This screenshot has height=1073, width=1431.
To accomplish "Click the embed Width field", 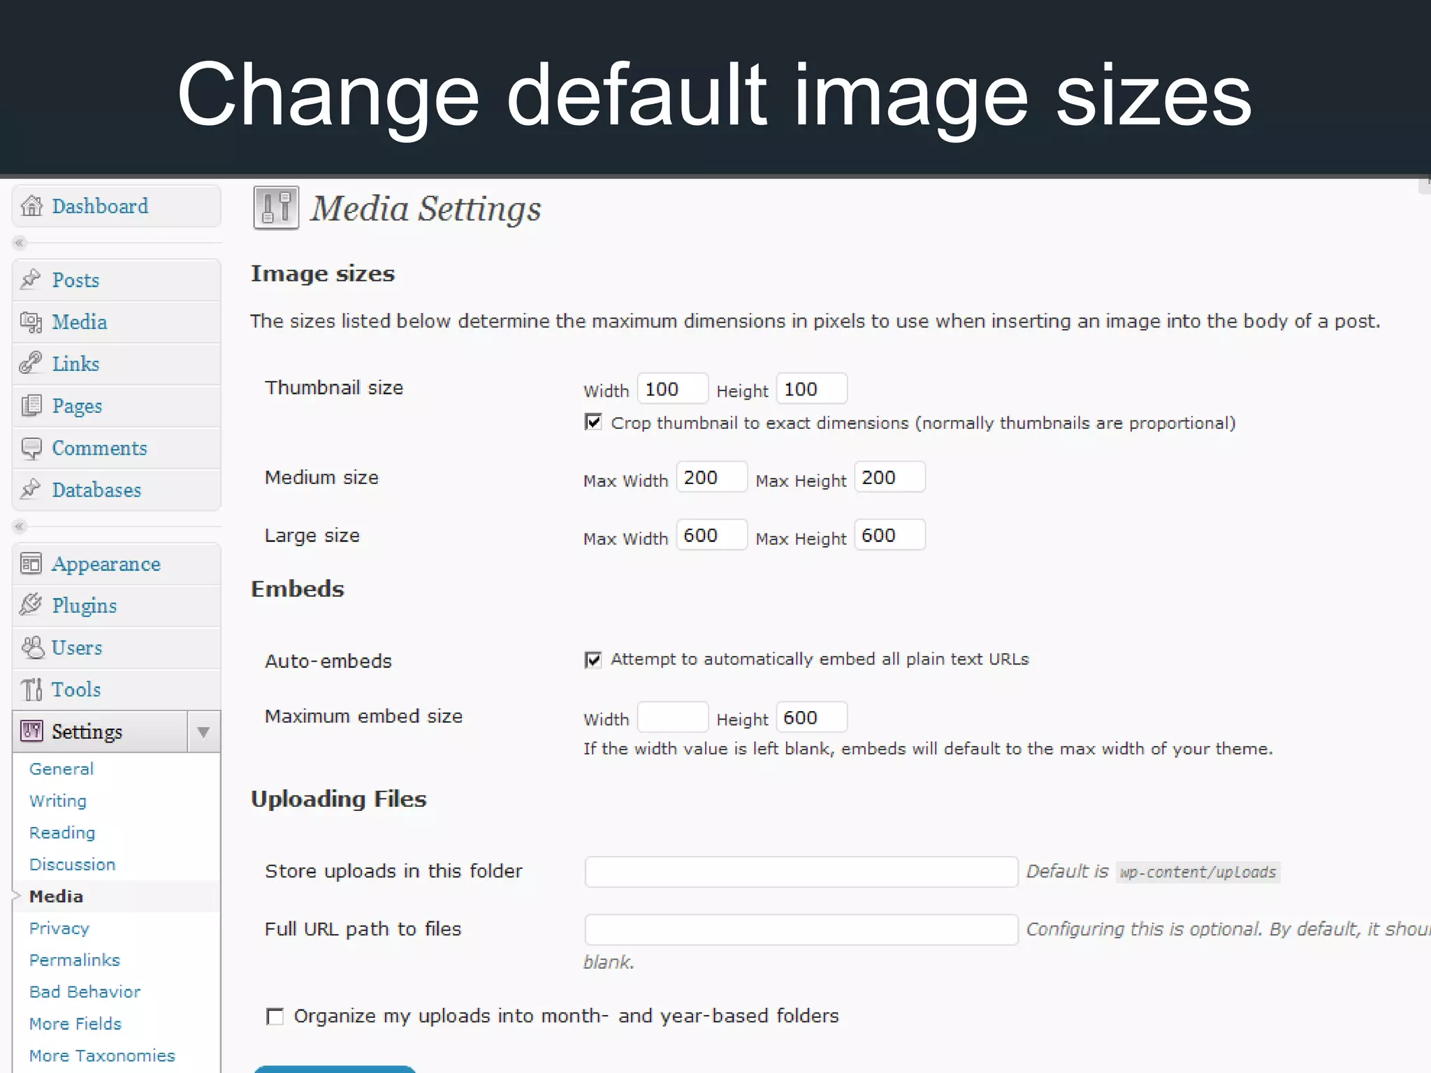I will tap(672, 717).
